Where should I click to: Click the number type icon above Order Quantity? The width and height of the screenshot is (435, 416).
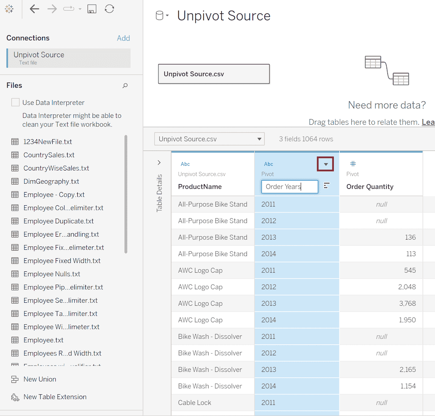click(353, 164)
